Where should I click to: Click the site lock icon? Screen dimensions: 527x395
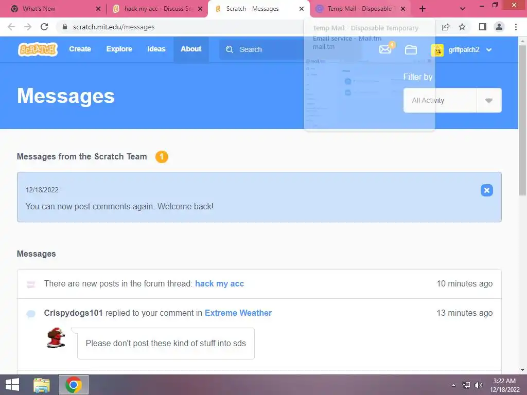(x=65, y=27)
